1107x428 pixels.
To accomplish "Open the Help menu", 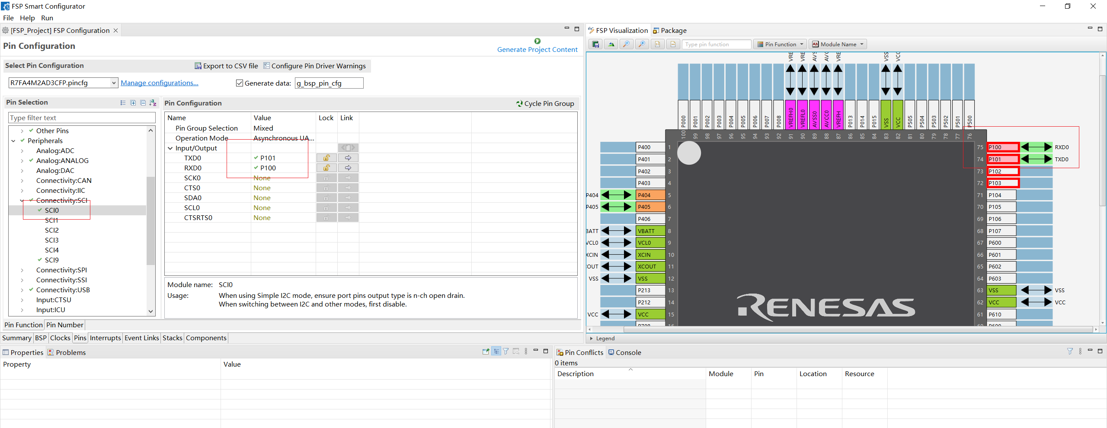I will click(x=27, y=18).
